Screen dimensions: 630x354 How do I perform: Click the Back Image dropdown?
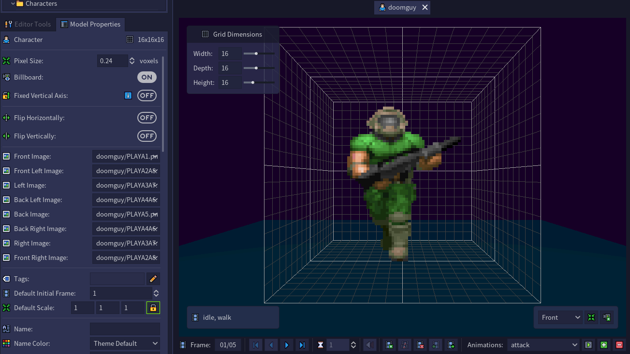(x=126, y=214)
